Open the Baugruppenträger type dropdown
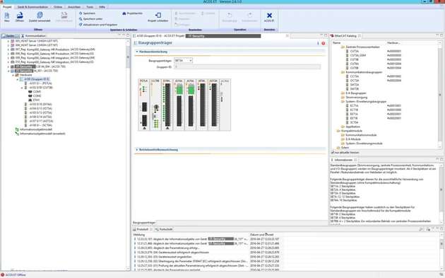Screen dimensions: 445x278 point(183,61)
